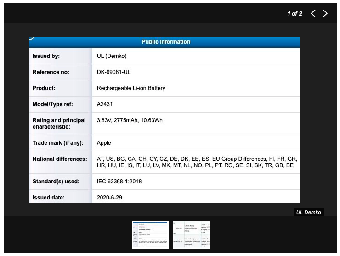The width and height of the screenshot is (340, 256).
Task: Click the 'Standard(s) used:' label
Action: click(56, 182)
